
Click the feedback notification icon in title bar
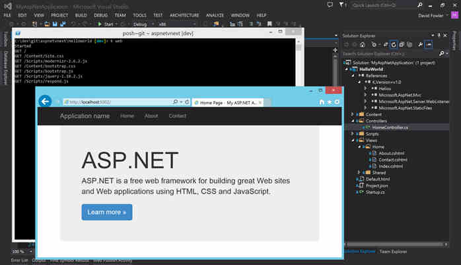[330, 5]
